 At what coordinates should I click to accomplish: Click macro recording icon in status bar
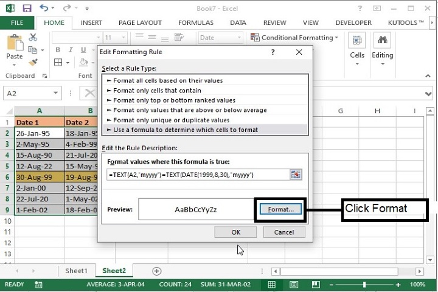tap(38, 285)
